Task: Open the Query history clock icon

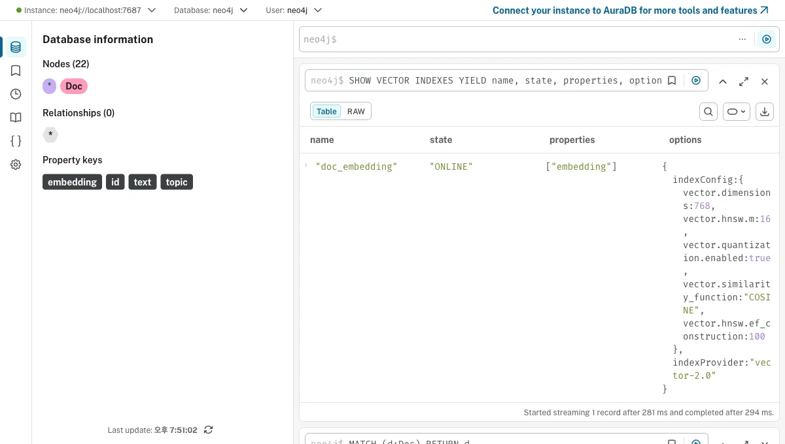Action: [16, 94]
